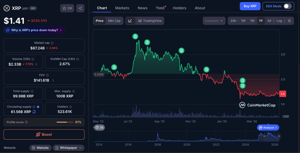Switch to the line chart icon view
The height and width of the screenshot is (153, 300).
coord(130,21)
